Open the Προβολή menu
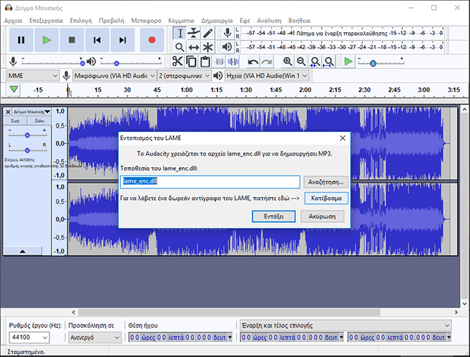The image size is (470, 357). [112, 21]
